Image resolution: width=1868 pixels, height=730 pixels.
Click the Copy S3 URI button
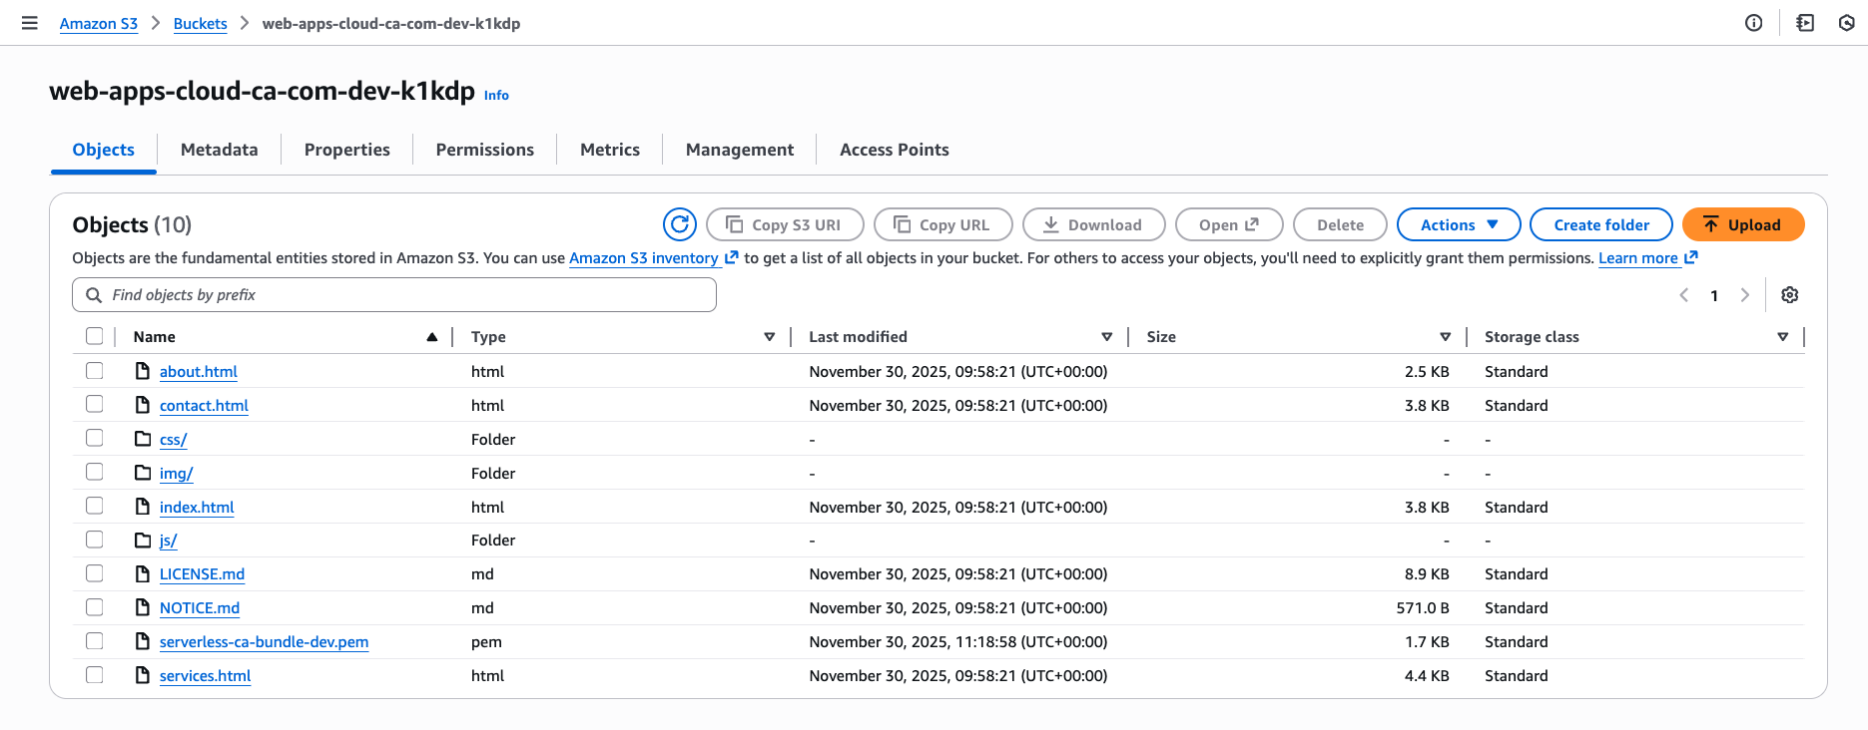pyautogui.click(x=785, y=224)
